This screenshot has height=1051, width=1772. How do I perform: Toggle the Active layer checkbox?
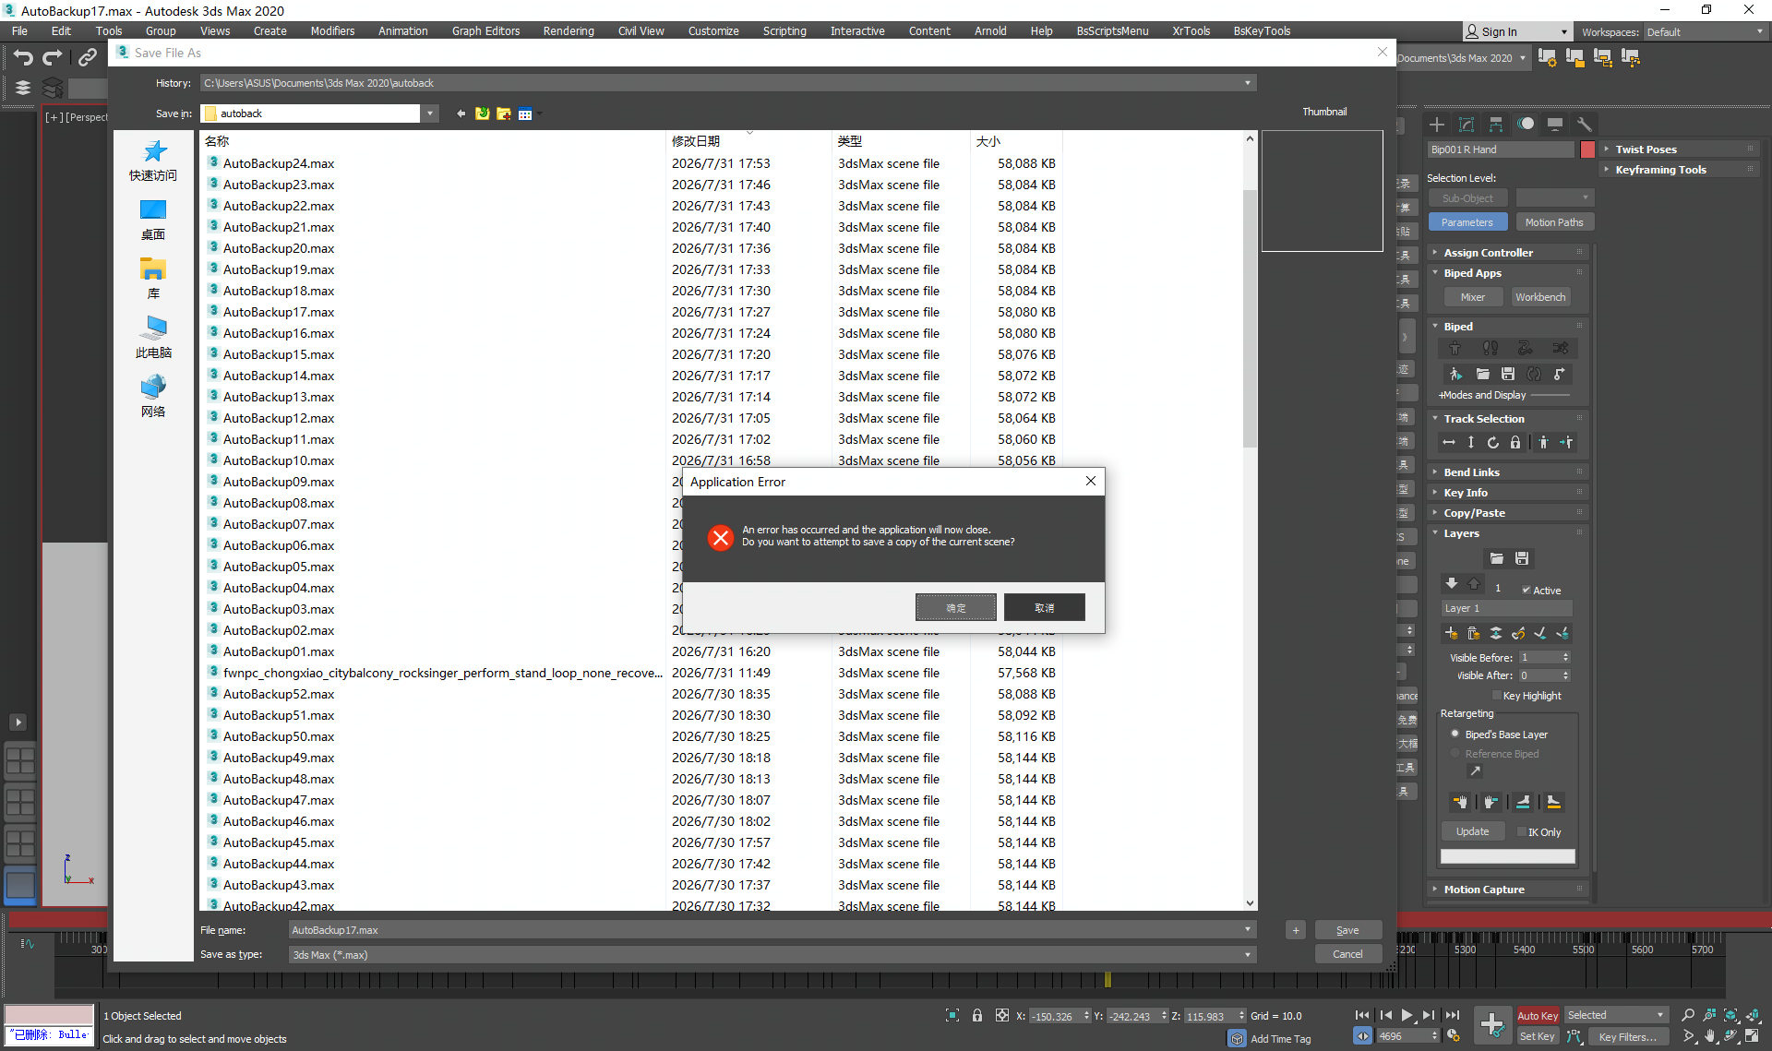pos(1527,591)
